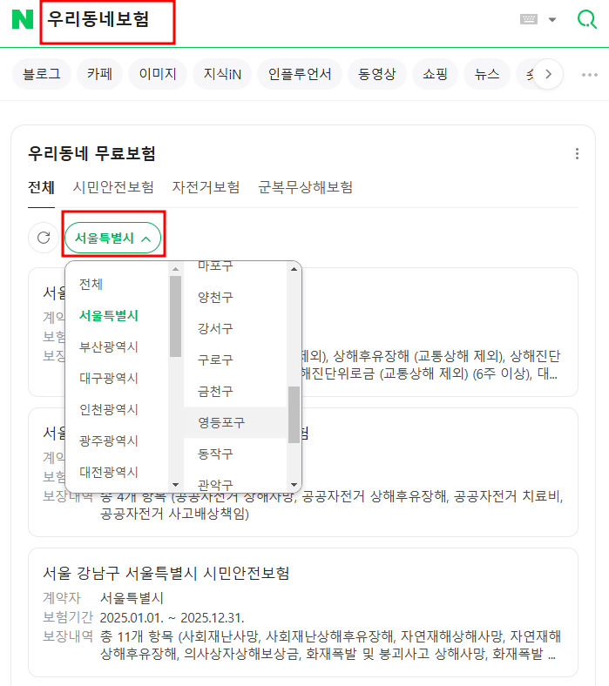Collapse the 서울특별시 region dropdown

click(x=113, y=238)
